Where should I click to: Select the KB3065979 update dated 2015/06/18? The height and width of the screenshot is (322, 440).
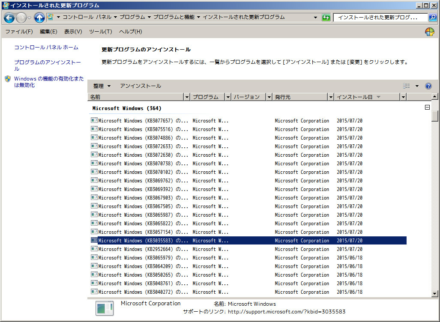pyautogui.click(x=248, y=257)
